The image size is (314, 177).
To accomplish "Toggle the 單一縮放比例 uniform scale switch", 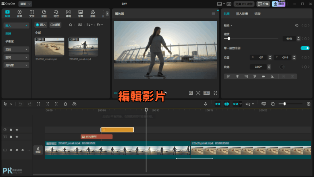I will click(x=305, y=48).
